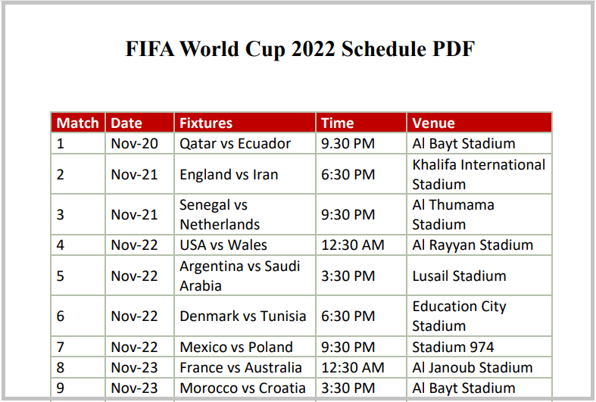596x402 pixels.
Task: Click the 'Mexico vs Poland' fixture
Action: [x=236, y=347]
